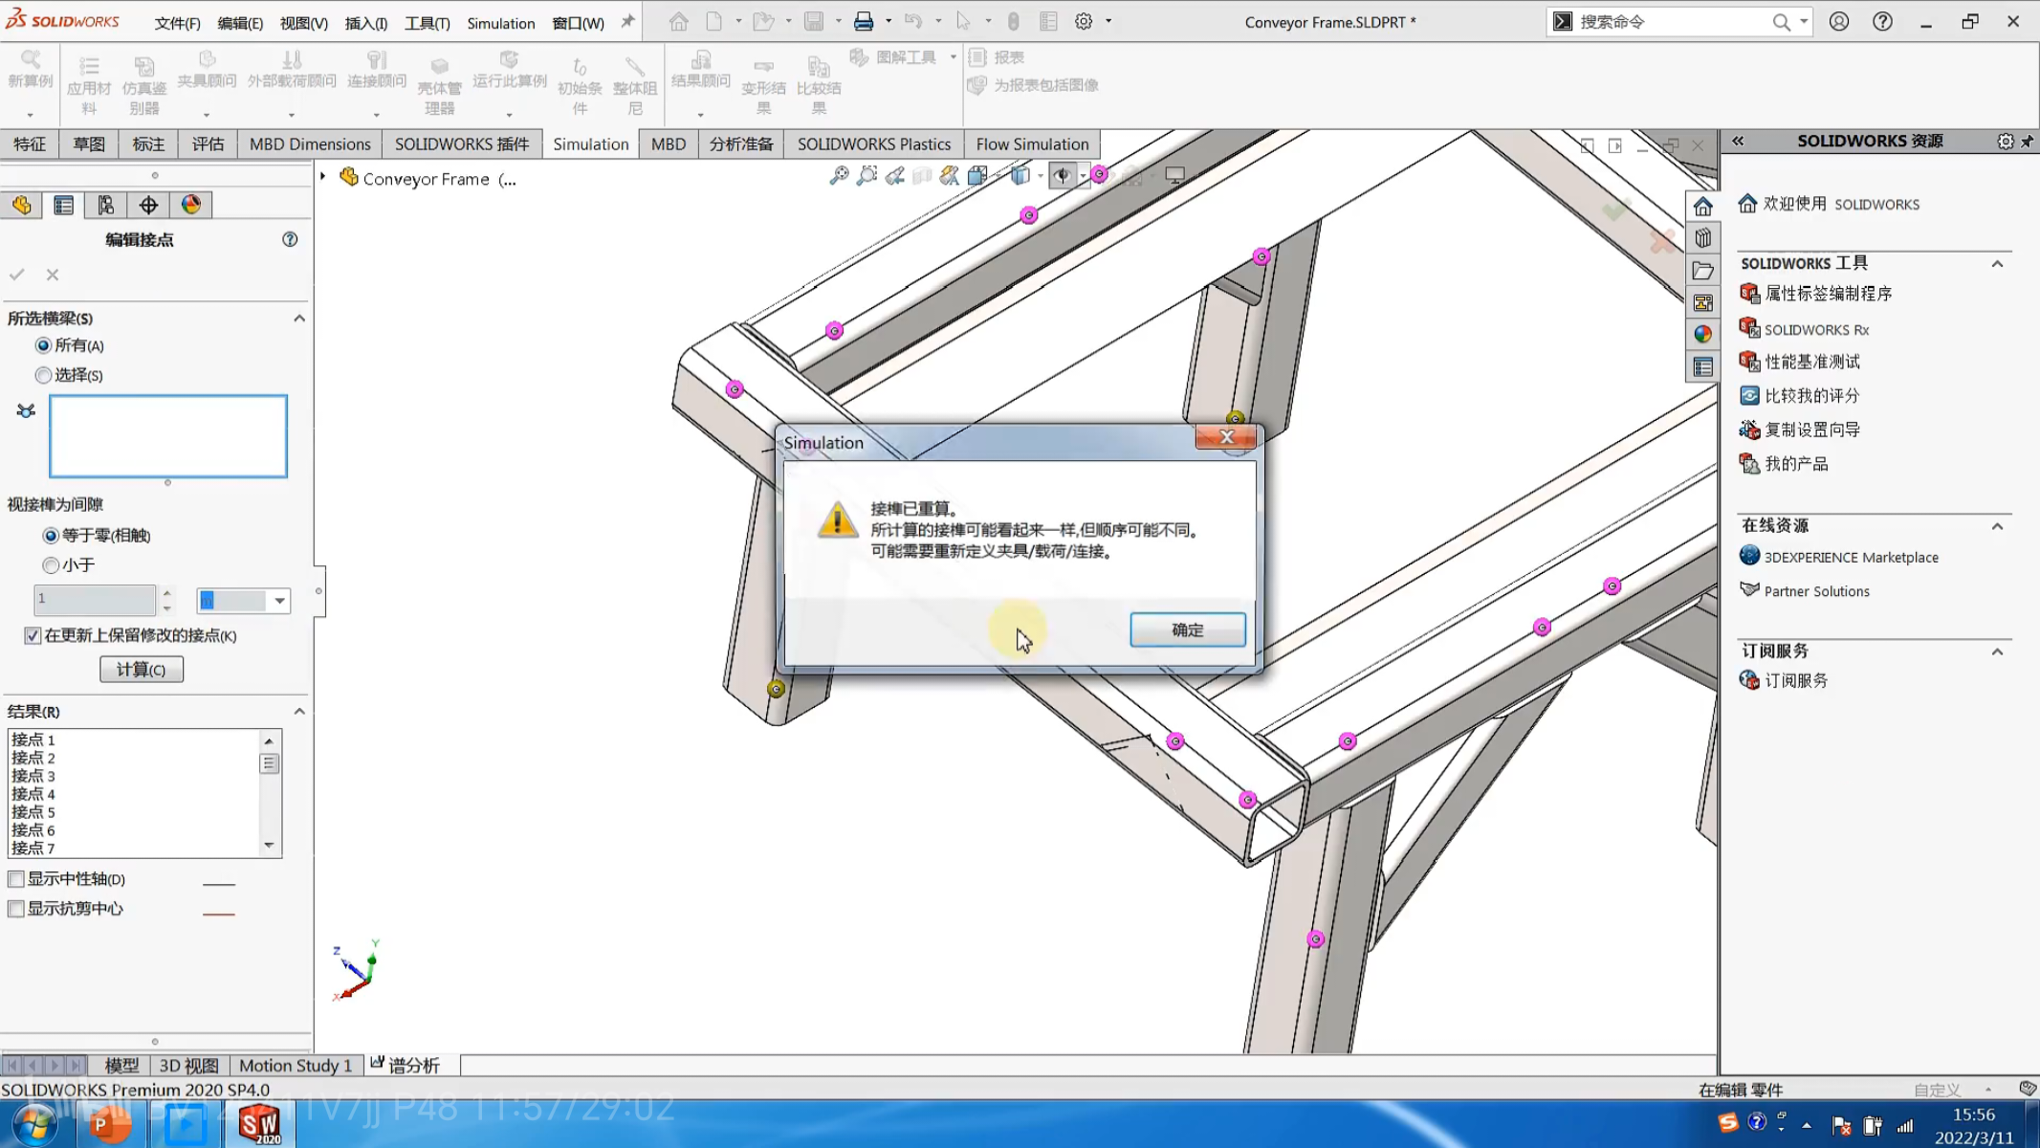
Task: Close the Simulation warning dialog
Action: [1226, 437]
